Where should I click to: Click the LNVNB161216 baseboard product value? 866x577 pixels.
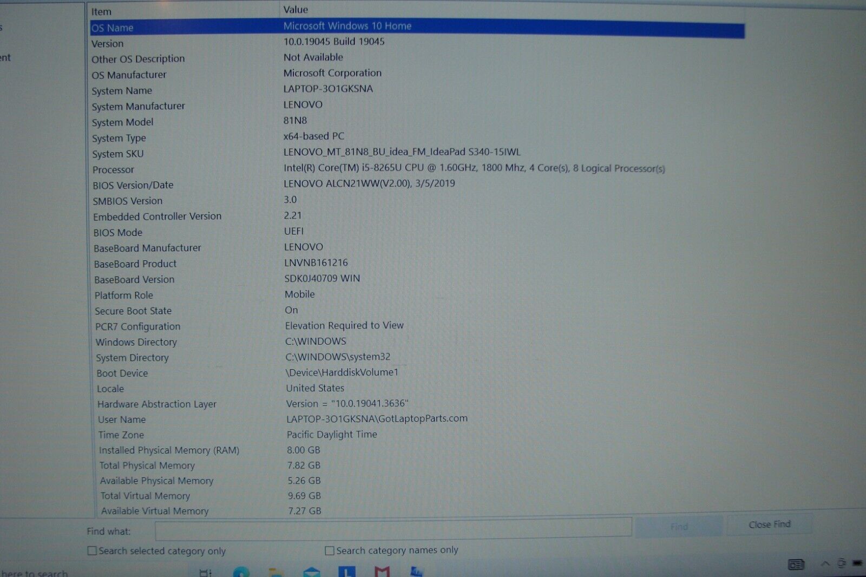pyautogui.click(x=316, y=263)
